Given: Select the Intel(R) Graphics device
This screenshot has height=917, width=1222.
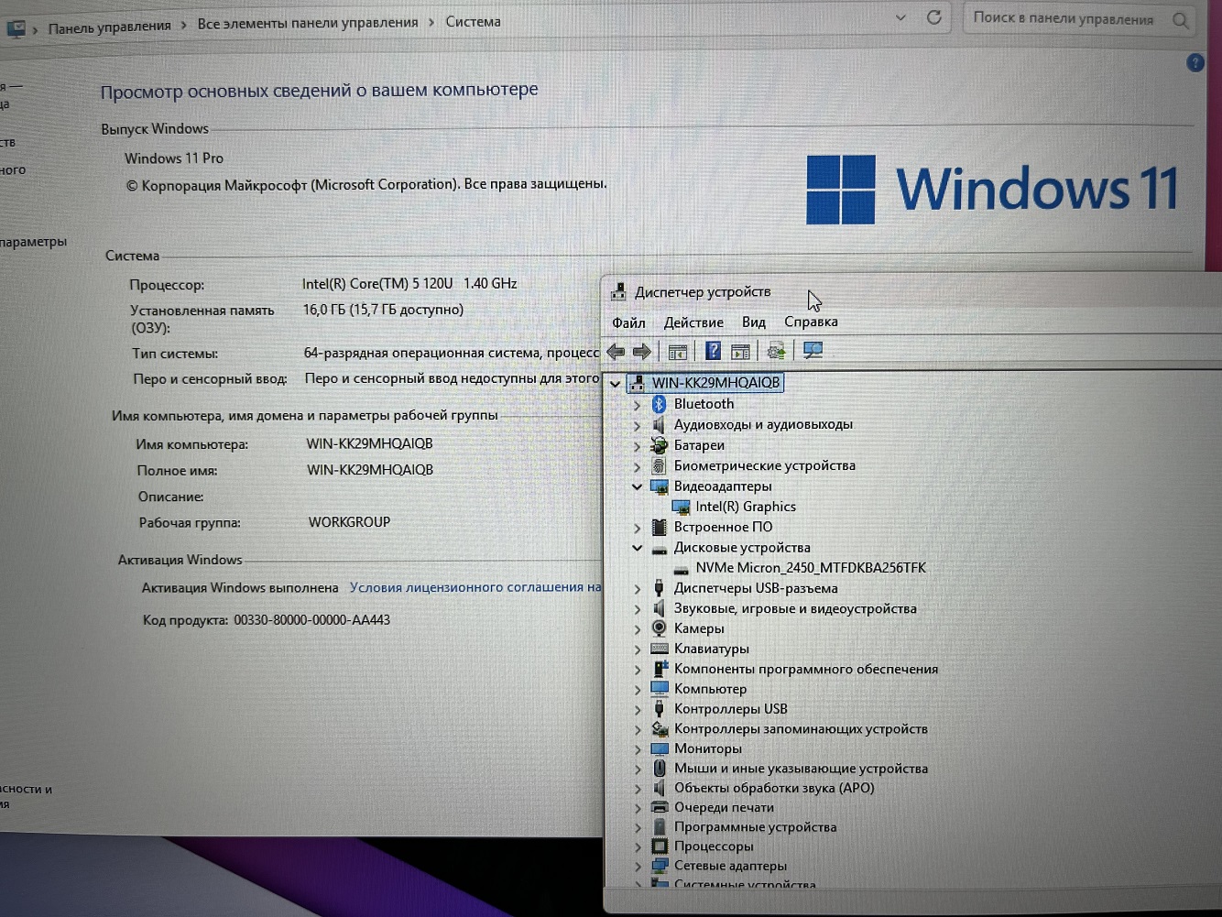Looking at the screenshot, I should click(745, 507).
